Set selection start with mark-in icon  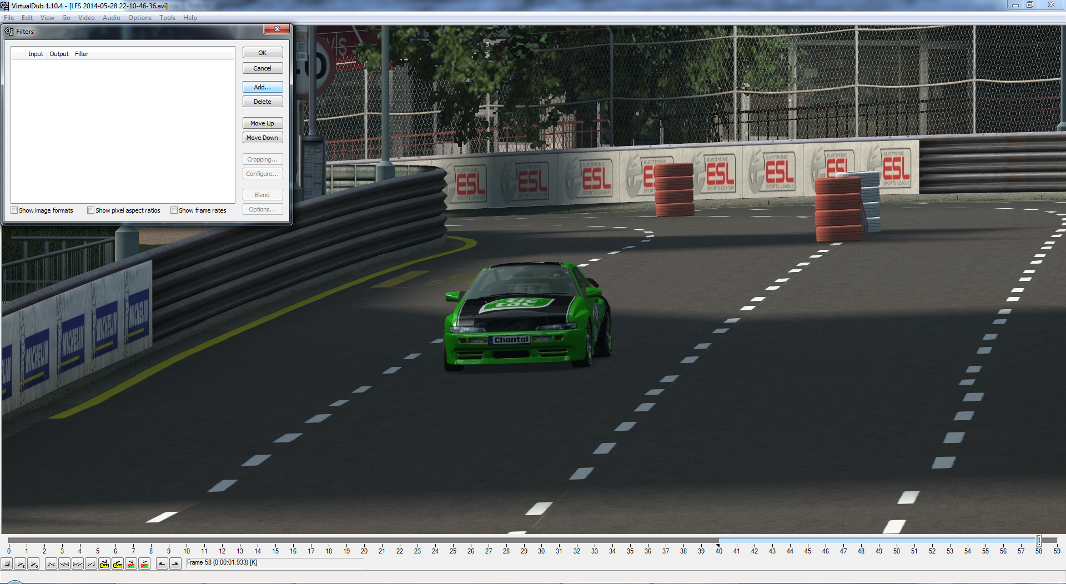click(x=162, y=564)
